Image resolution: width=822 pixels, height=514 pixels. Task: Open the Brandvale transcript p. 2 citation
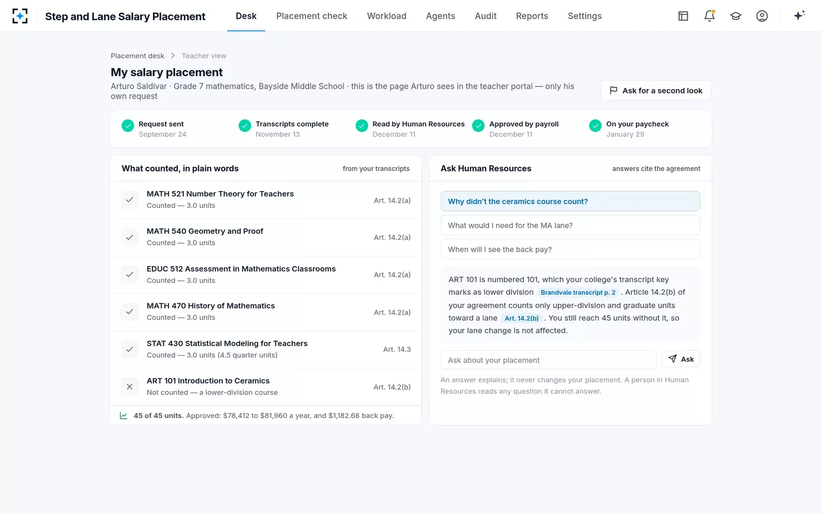(x=578, y=292)
